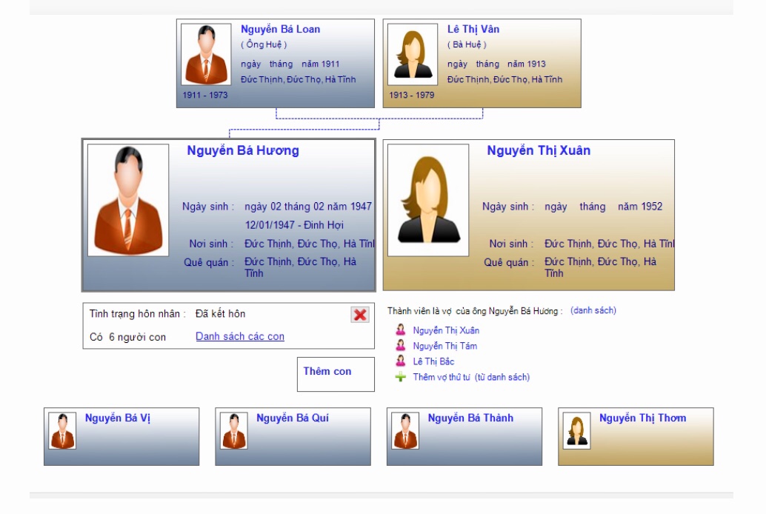The height and width of the screenshot is (514, 766).
Task: Click Nguyễn Bá Loan's avatar photo
Action: coord(206,54)
